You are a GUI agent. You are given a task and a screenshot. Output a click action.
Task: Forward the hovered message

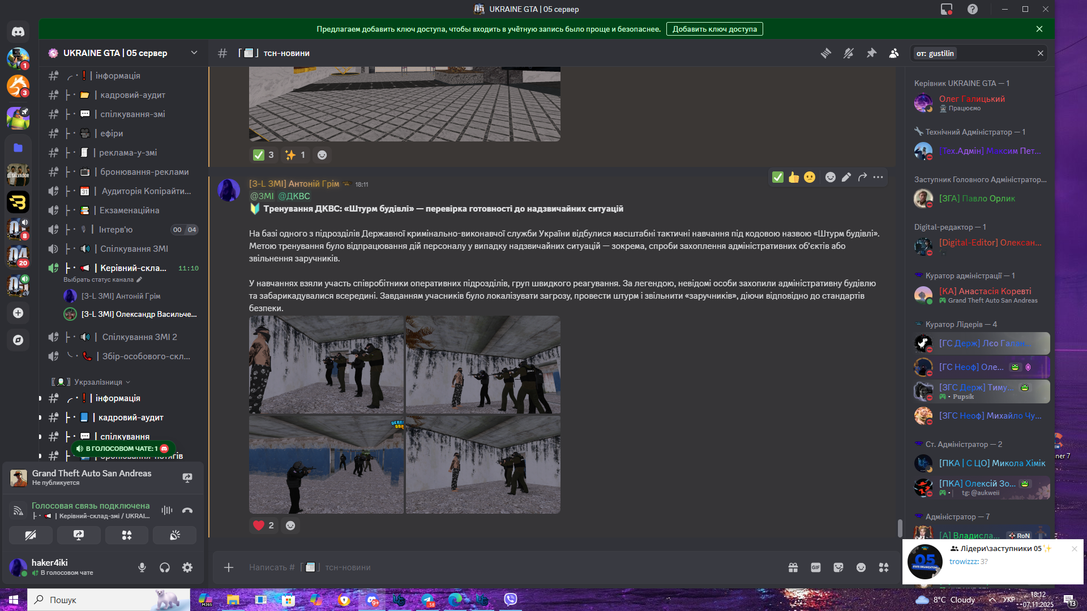[x=862, y=178]
